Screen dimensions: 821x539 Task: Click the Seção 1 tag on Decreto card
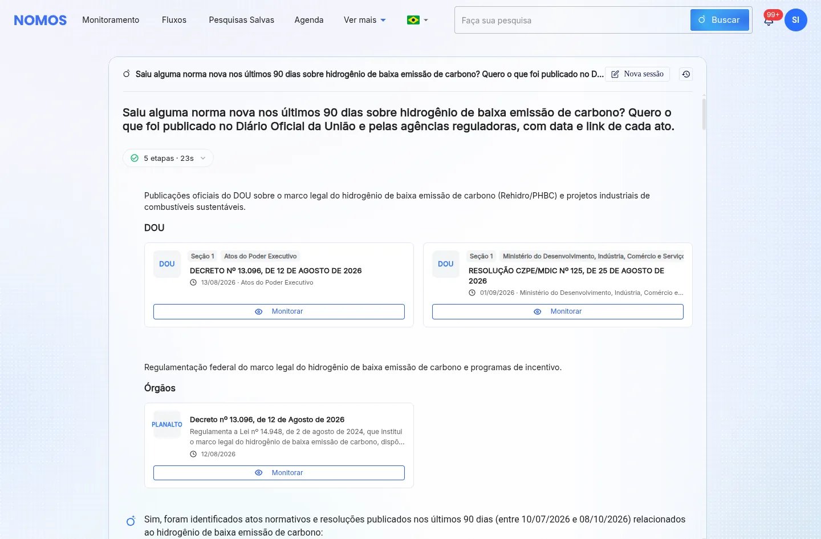[202, 257]
